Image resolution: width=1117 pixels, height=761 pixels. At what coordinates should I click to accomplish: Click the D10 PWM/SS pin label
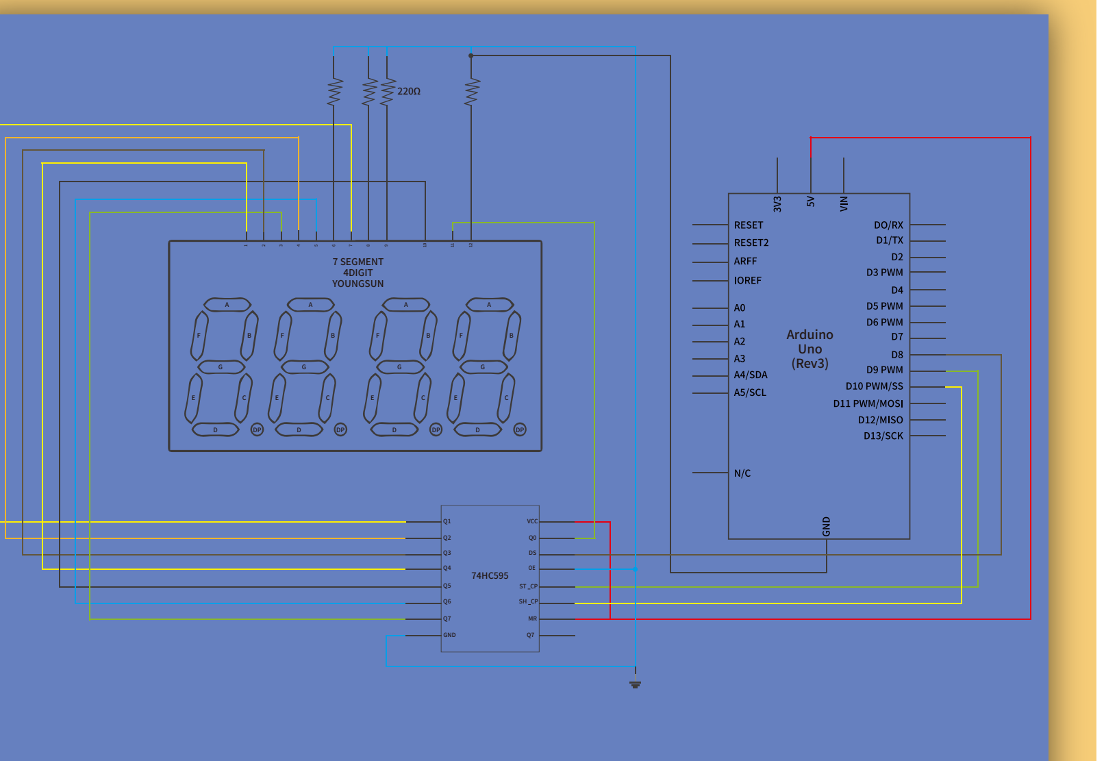[875, 386]
